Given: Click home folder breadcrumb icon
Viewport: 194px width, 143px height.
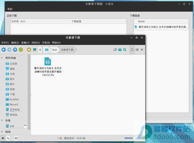Looking at the screenshot, I should (x=47, y=50).
